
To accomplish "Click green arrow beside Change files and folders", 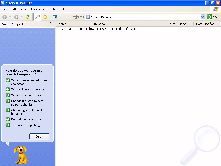I will (8, 101).
